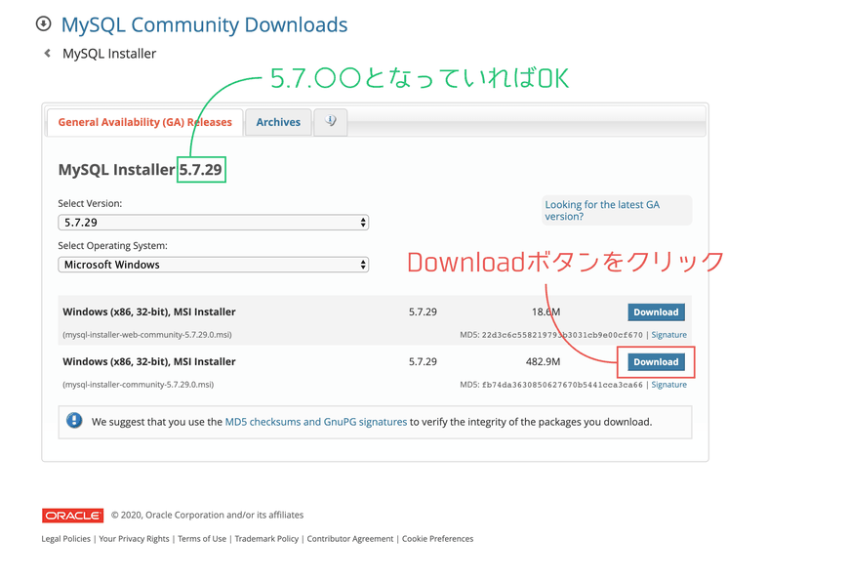Open Signature link for 482.9M installer
Screen dimensions: 849x581
pos(668,385)
